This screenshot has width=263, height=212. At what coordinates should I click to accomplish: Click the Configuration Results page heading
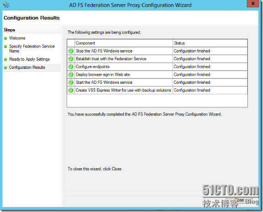[x=32, y=18]
